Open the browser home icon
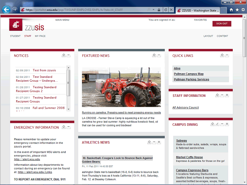 (230, 10)
